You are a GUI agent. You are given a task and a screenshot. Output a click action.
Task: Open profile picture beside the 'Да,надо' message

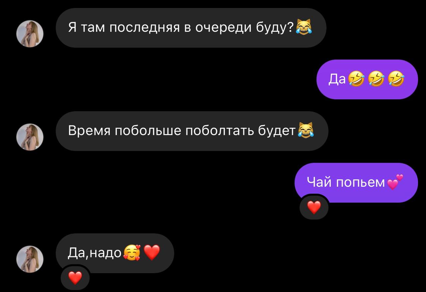tap(30, 259)
